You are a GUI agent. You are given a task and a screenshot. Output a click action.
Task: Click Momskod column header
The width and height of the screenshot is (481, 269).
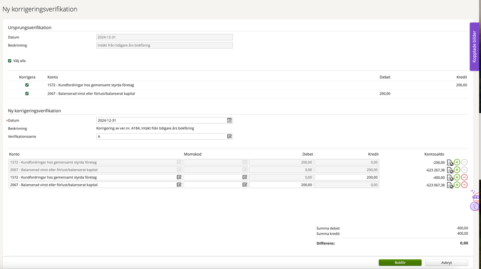193,154
